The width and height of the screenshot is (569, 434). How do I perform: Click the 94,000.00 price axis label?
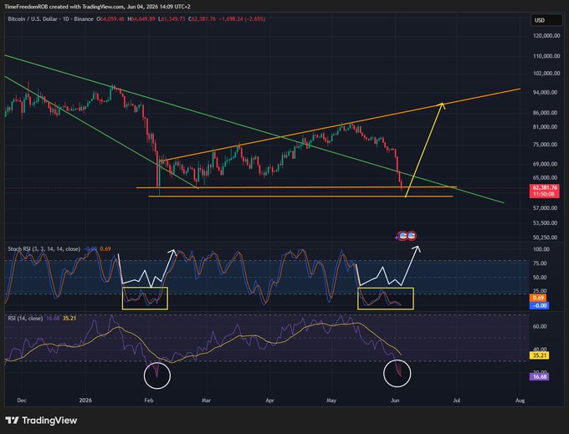tap(545, 93)
